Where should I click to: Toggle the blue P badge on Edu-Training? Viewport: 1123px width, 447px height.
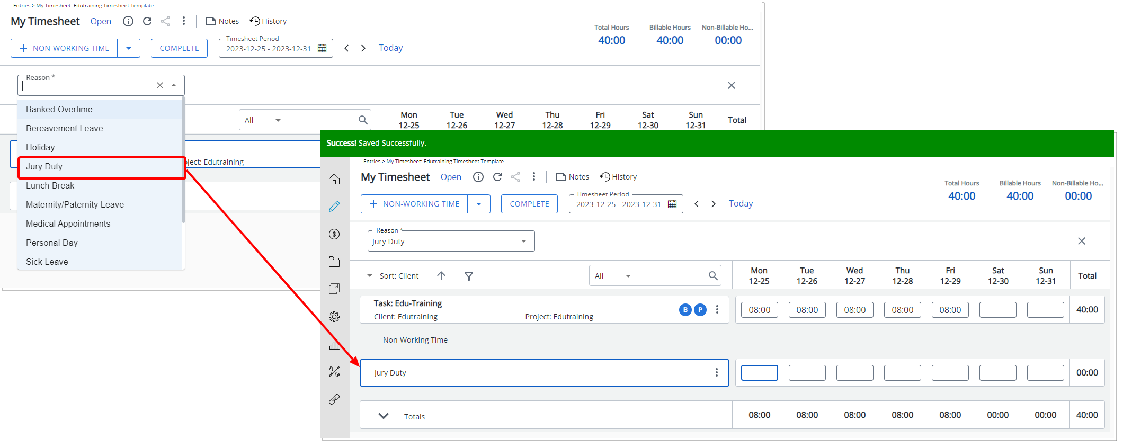[700, 310]
